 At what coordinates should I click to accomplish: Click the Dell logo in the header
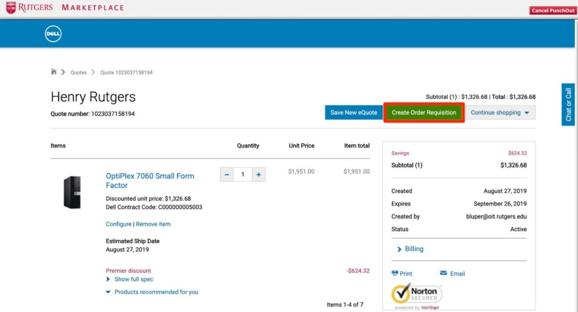(53, 33)
